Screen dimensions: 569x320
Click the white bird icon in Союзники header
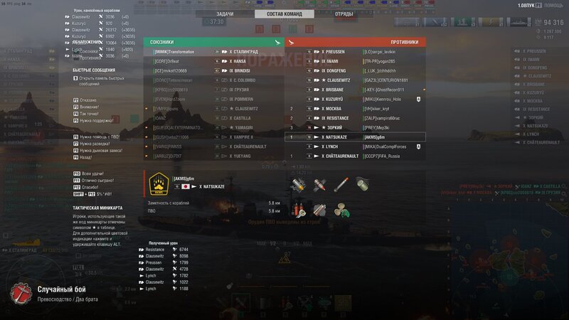pos(277,42)
